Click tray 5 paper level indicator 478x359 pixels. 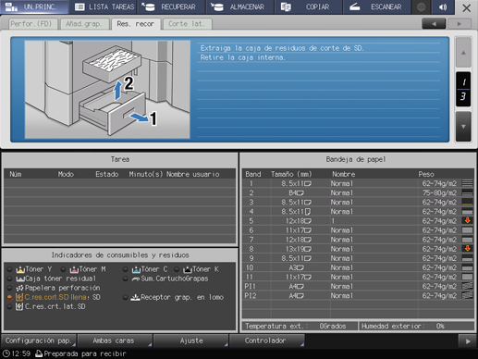click(468, 220)
